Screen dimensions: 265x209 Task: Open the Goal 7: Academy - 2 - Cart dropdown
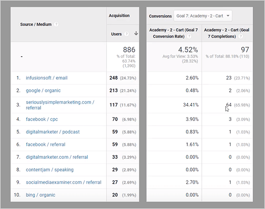click(x=203, y=16)
